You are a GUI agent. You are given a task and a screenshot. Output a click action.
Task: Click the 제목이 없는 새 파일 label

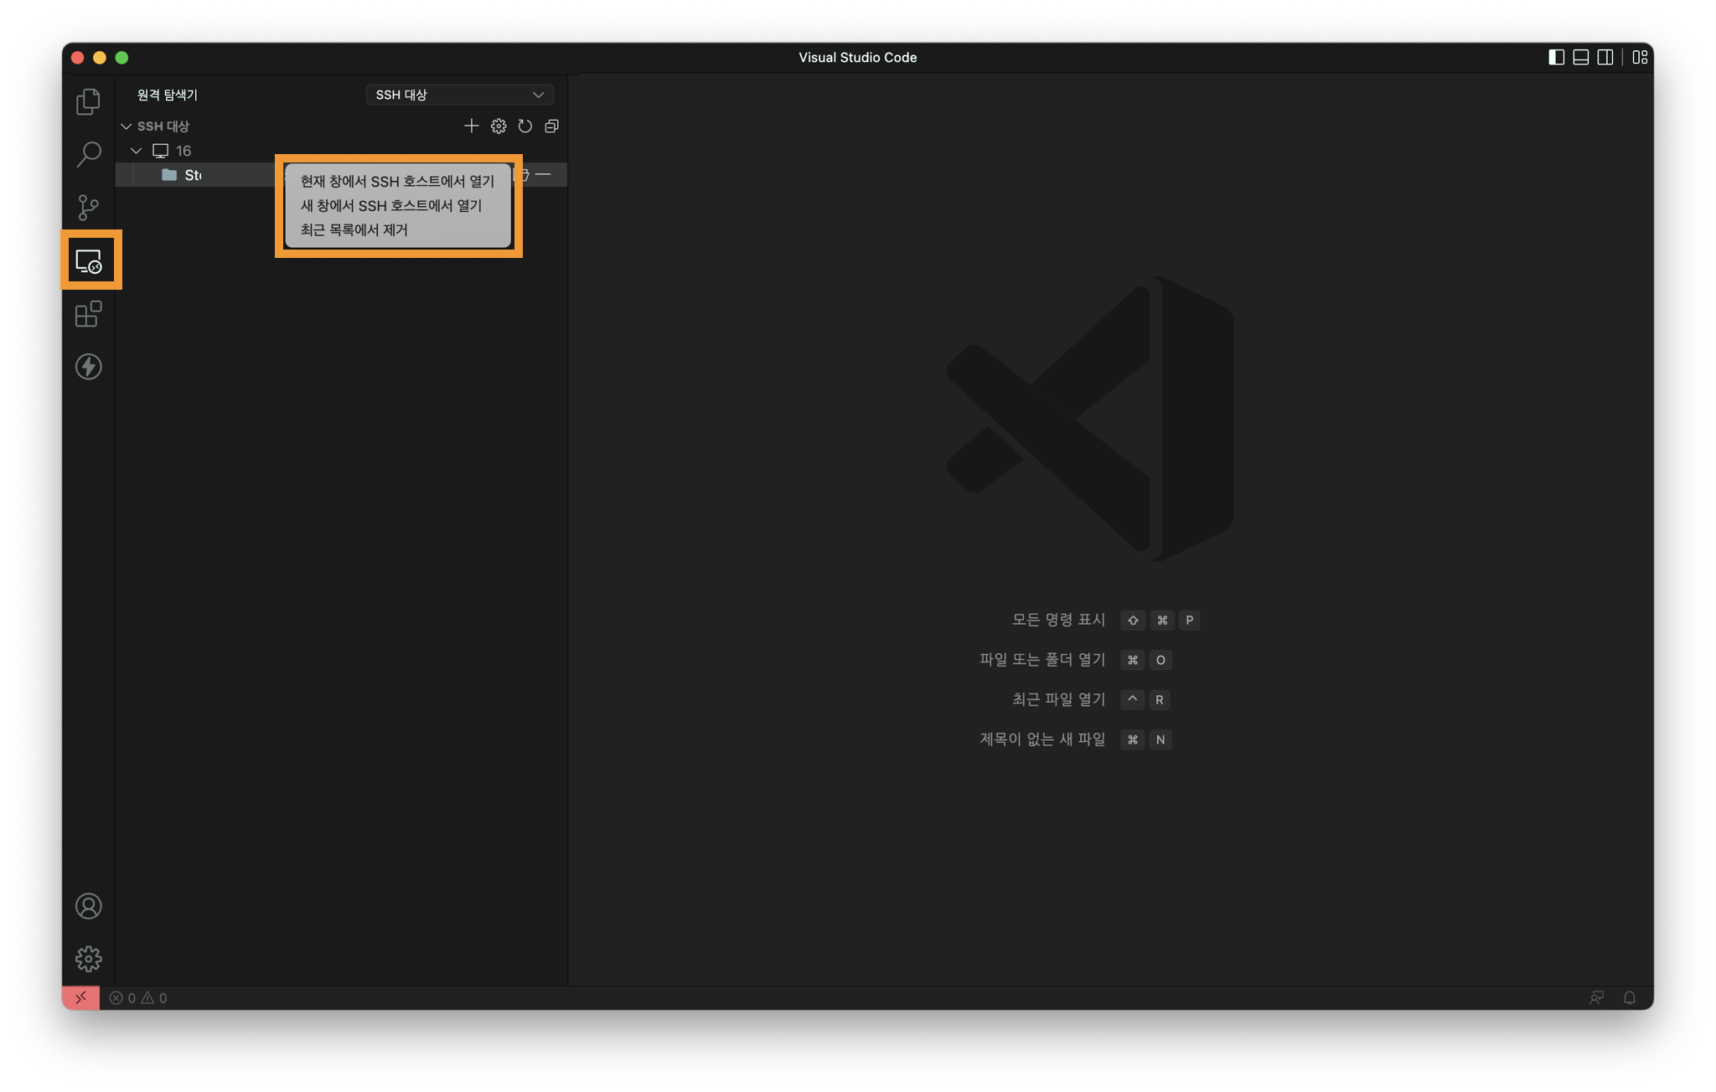(x=1042, y=739)
